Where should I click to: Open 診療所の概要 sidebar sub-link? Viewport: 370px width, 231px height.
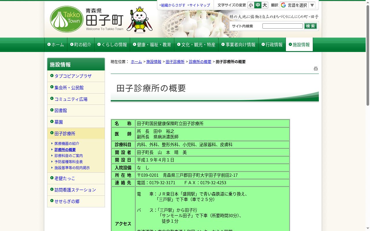pyautogui.click(x=65, y=150)
